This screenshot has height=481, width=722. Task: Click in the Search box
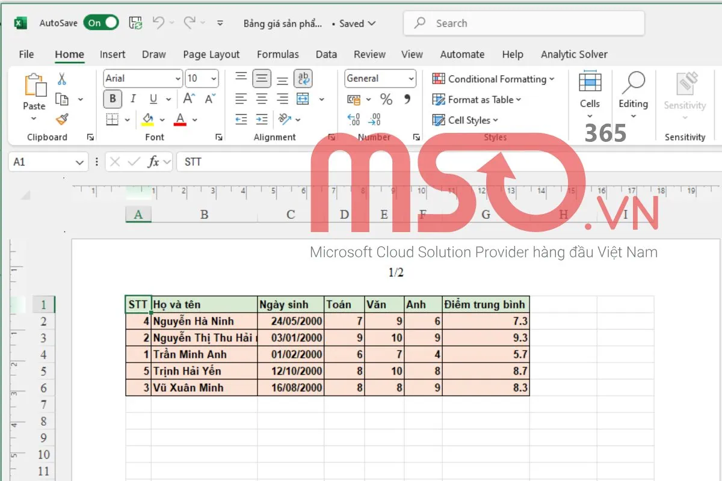pos(523,23)
